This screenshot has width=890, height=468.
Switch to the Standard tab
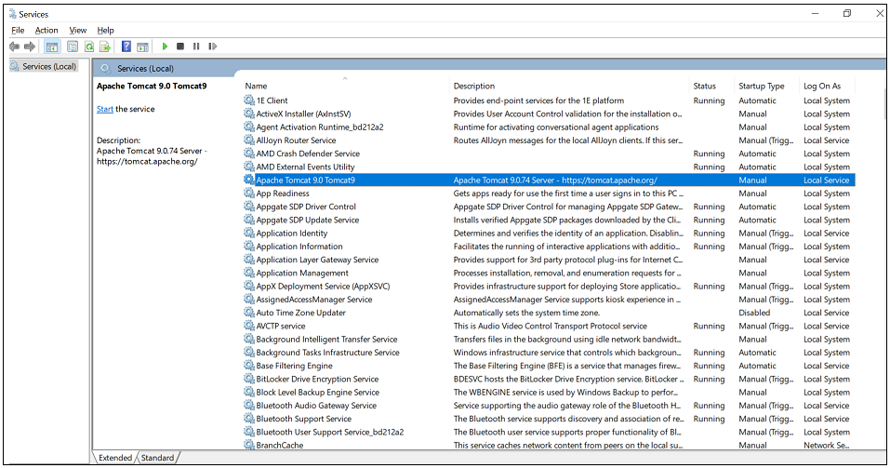pyautogui.click(x=157, y=458)
